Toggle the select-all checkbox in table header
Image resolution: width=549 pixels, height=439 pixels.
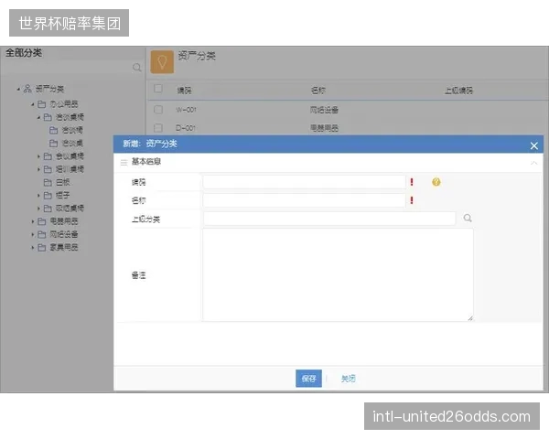point(158,89)
